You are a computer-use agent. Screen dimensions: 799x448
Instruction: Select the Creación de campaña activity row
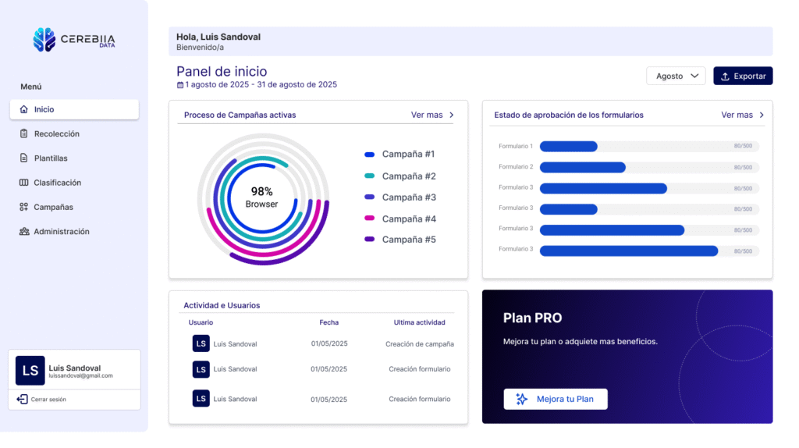(320, 343)
